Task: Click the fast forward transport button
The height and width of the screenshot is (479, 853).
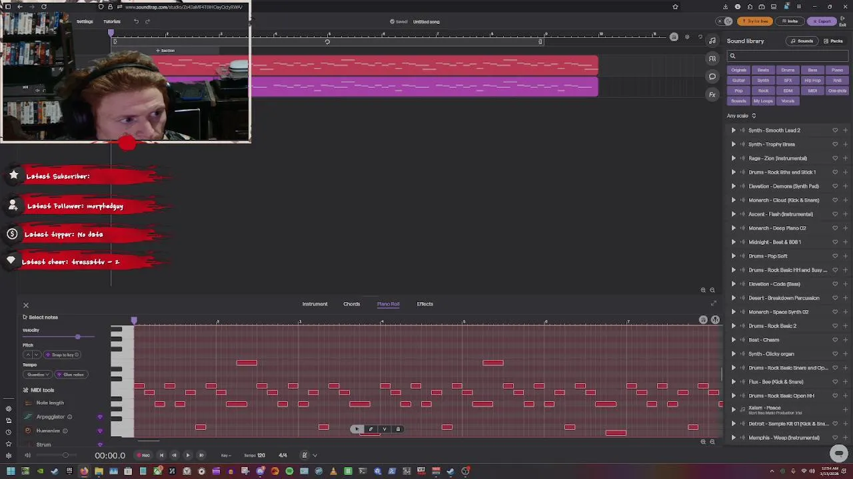Action: (x=201, y=456)
